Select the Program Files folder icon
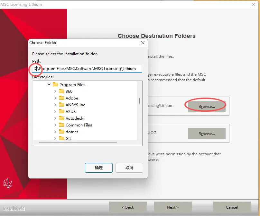Screen dimensions: 260x216 click(x=55, y=84)
